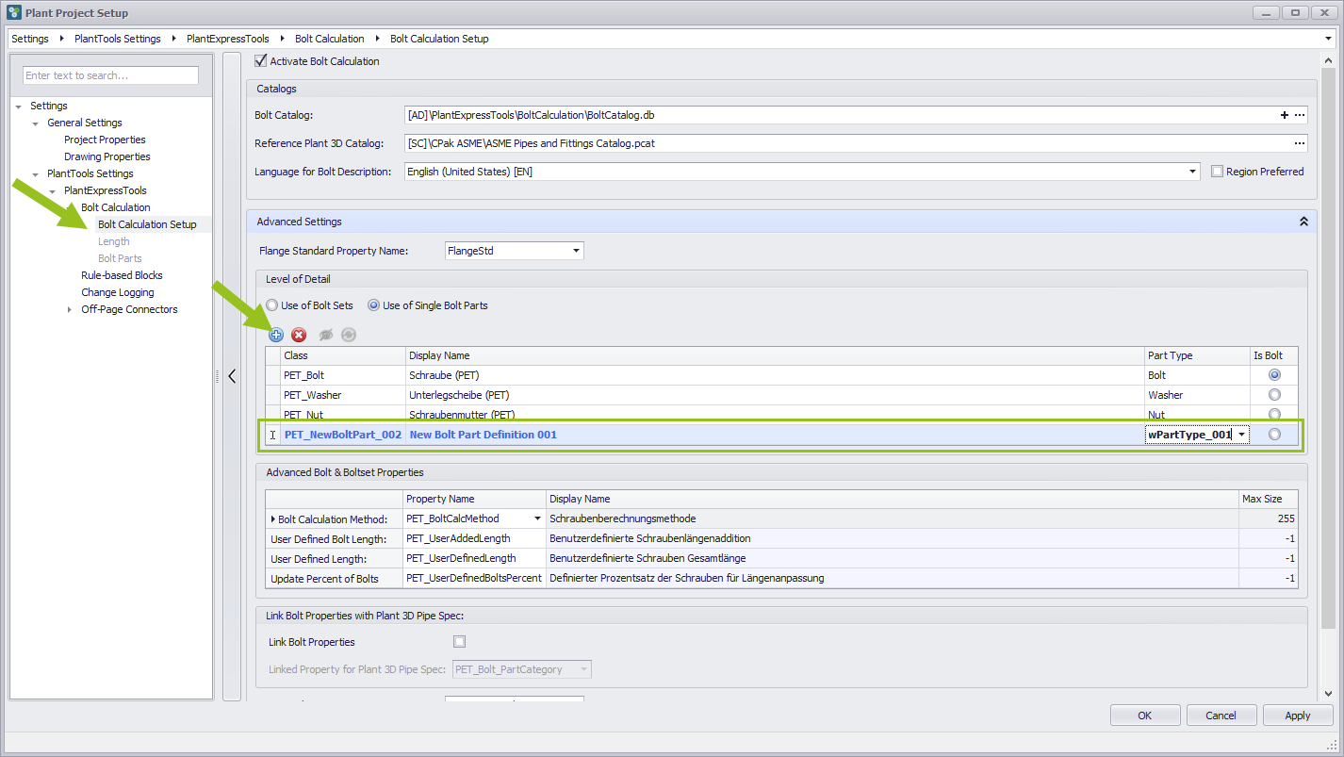
Task: Delete bolt part with red X icon
Action: 299,335
